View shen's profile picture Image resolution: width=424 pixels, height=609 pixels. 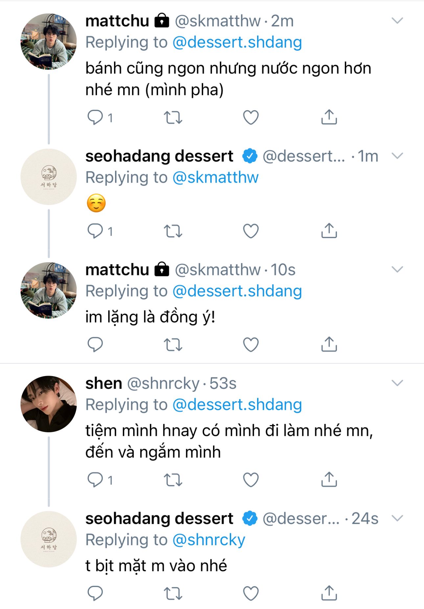click(49, 404)
